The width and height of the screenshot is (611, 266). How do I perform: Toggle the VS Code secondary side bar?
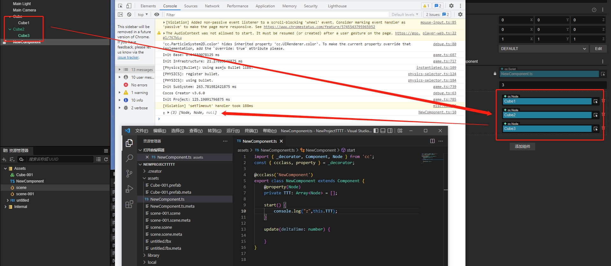point(390,131)
